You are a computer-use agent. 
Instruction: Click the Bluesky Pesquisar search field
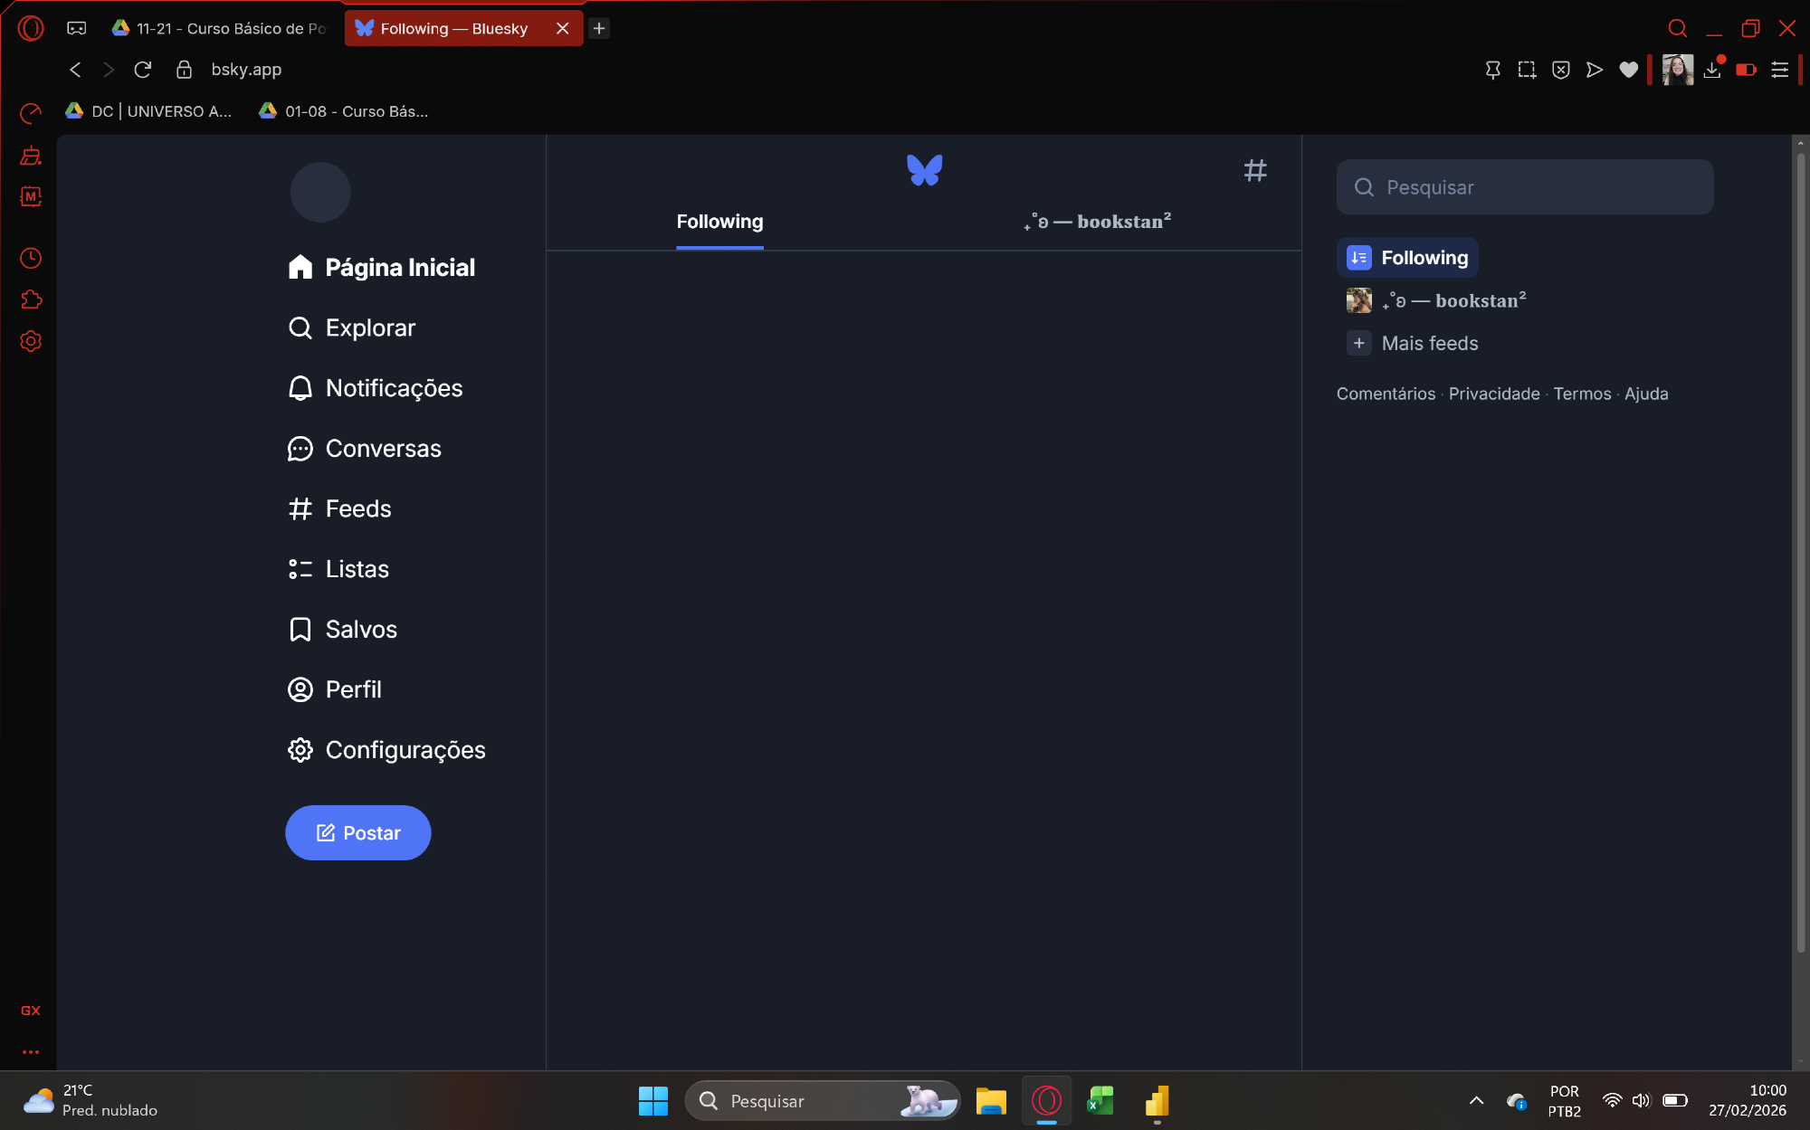(1525, 187)
